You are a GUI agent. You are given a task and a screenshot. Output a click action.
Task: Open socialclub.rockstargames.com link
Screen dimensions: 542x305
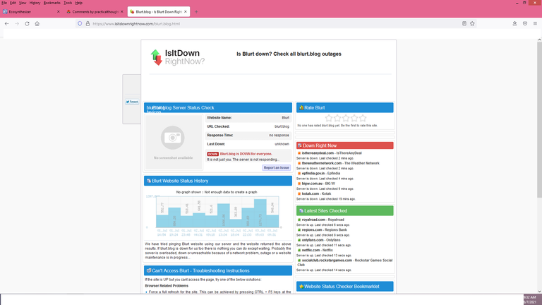327,261
